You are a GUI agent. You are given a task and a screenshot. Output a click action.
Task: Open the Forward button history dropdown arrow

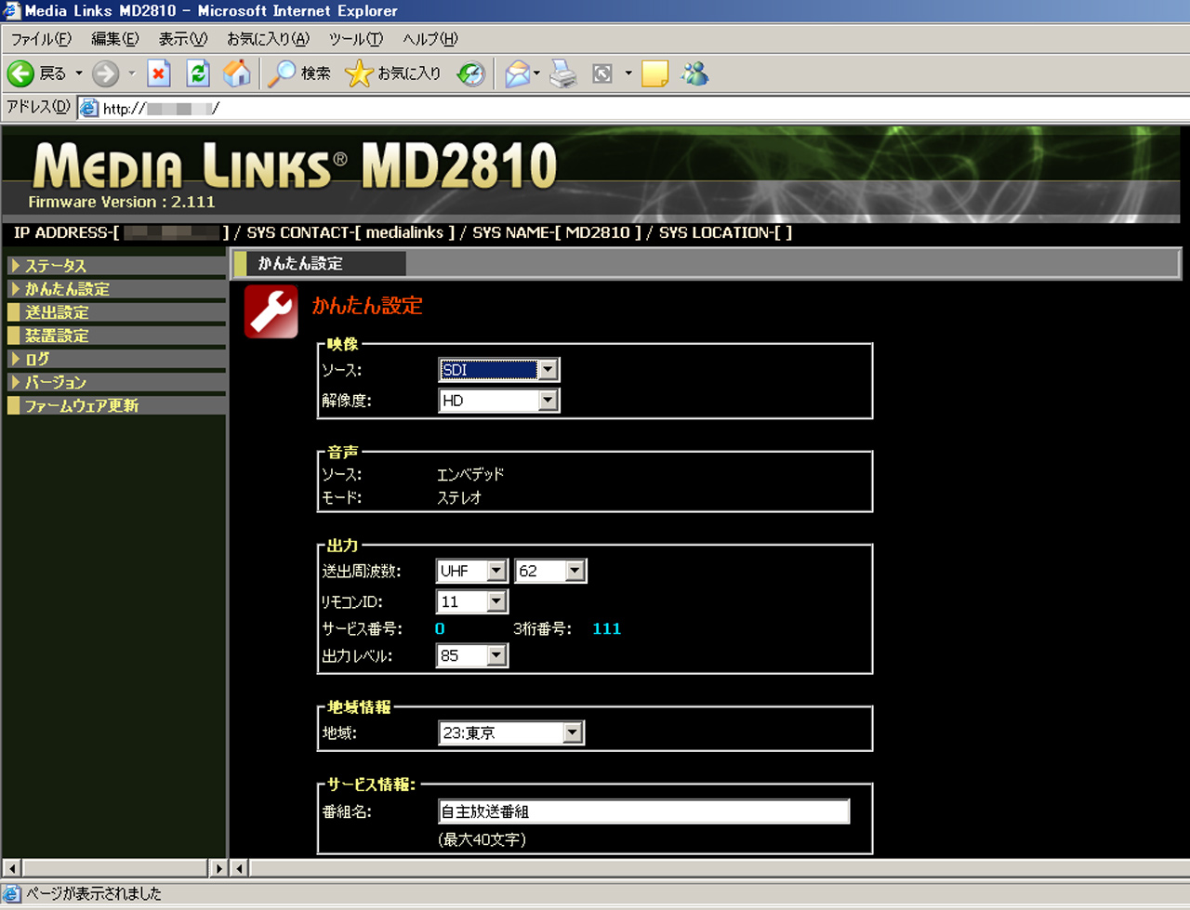132,73
